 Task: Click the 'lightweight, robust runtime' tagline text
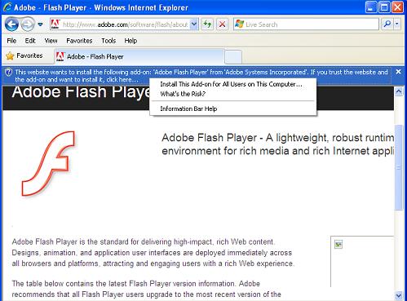[x=277, y=144]
